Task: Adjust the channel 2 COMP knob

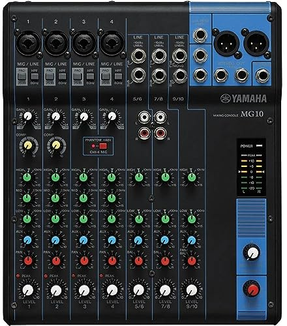Action: point(56,145)
